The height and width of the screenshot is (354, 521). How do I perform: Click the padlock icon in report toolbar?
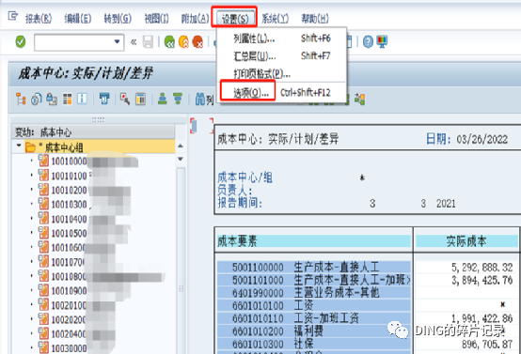click(52, 99)
